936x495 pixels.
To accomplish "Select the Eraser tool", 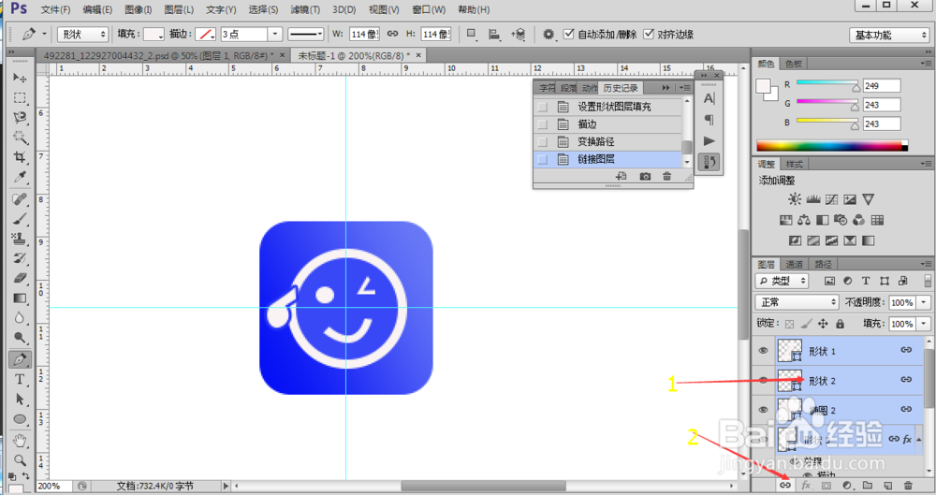I will click(x=20, y=278).
